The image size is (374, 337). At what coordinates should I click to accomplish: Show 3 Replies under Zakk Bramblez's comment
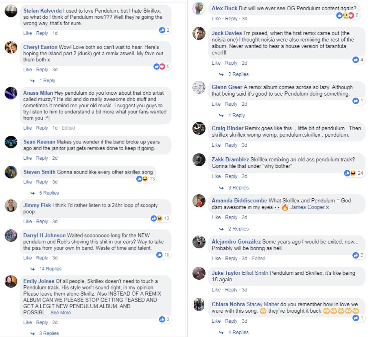pyautogui.click(x=238, y=188)
